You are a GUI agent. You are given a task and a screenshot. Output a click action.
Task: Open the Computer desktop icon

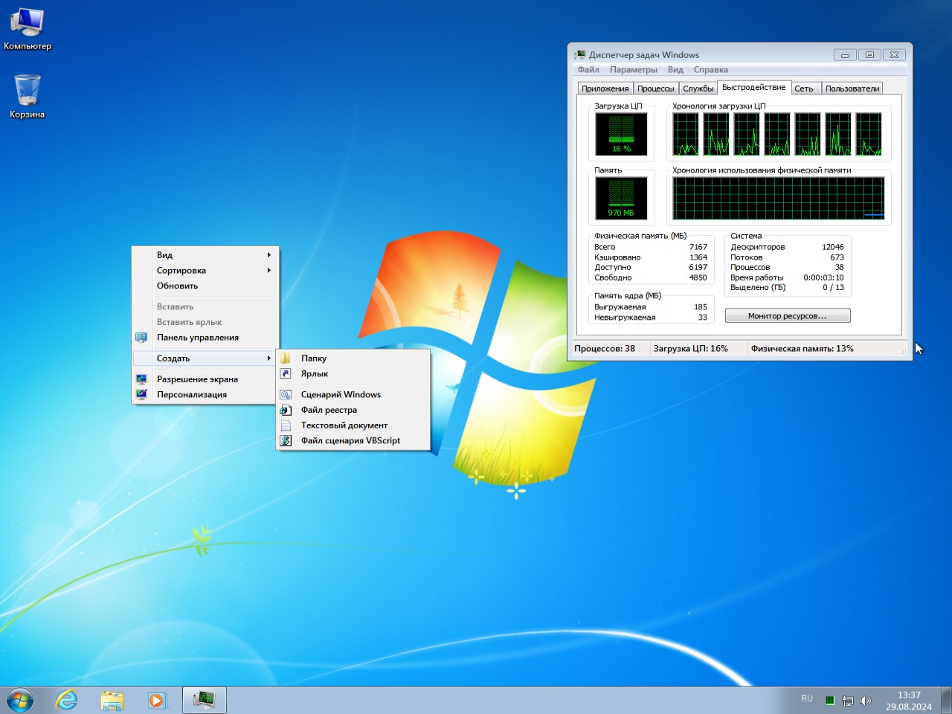[x=28, y=28]
